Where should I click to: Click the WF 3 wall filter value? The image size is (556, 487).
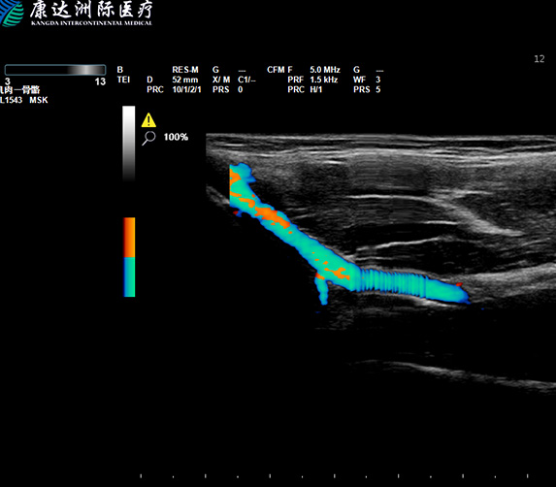tap(378, 80)
